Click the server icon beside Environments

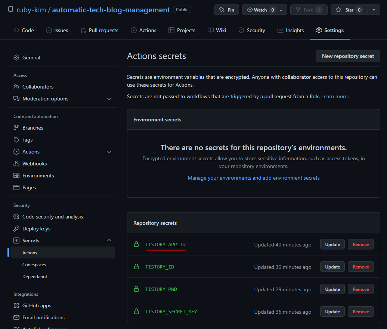(x=16, y=176)
